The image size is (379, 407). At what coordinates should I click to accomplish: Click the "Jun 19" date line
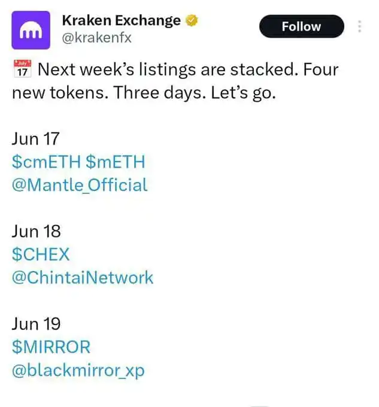(x=36, y=324)
